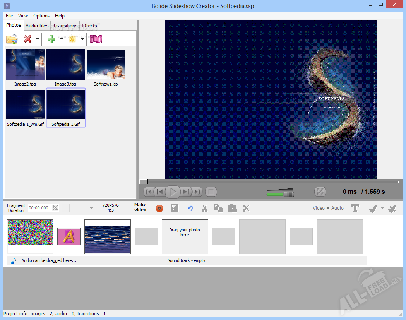Expand the dropdown arrow beside the red X
Screen dimensions: 406x320
(x=38, y=39)
